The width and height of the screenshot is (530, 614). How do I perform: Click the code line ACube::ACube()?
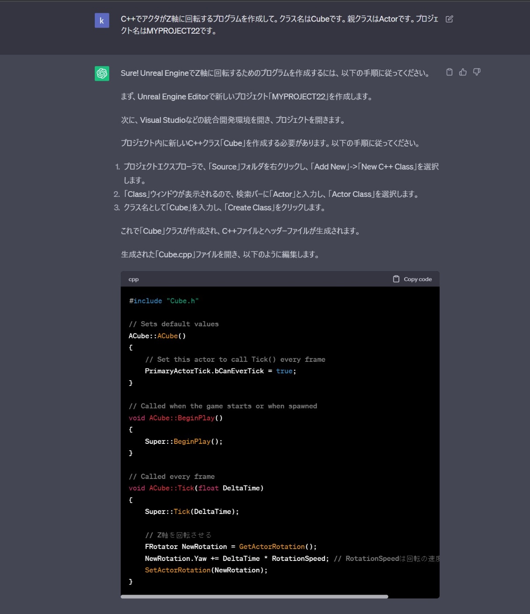click(157, 336)
